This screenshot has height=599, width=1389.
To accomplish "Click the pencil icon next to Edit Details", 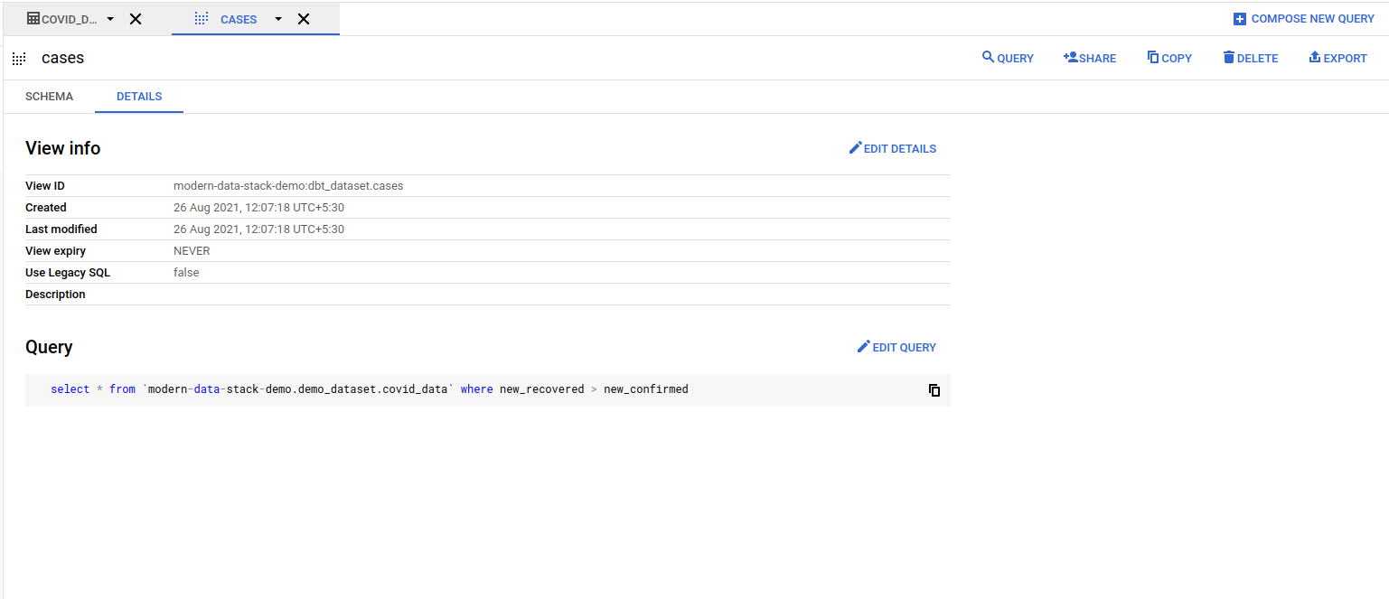I will [855, 148].
